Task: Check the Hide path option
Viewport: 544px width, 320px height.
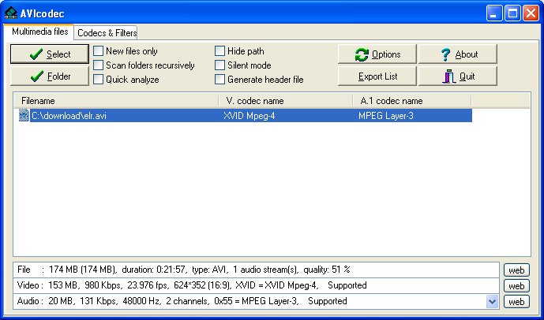Action: (220, 51)
